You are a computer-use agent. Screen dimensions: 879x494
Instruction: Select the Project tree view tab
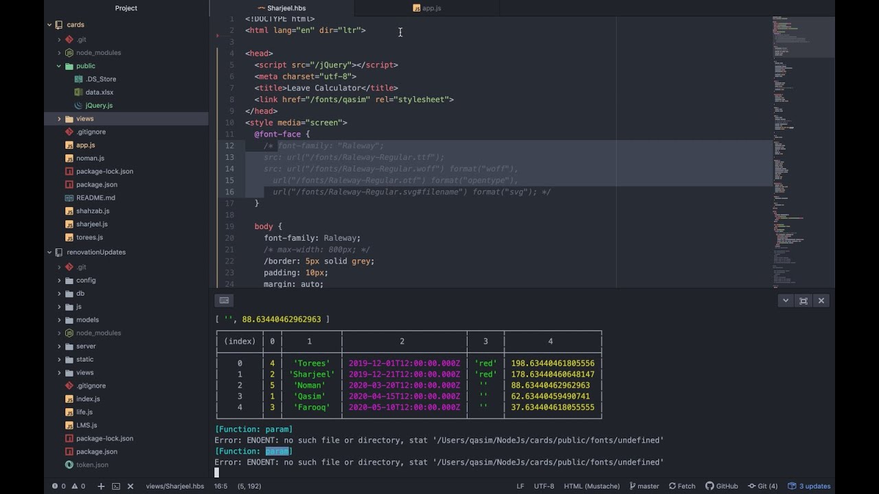[x=126, y=8]
